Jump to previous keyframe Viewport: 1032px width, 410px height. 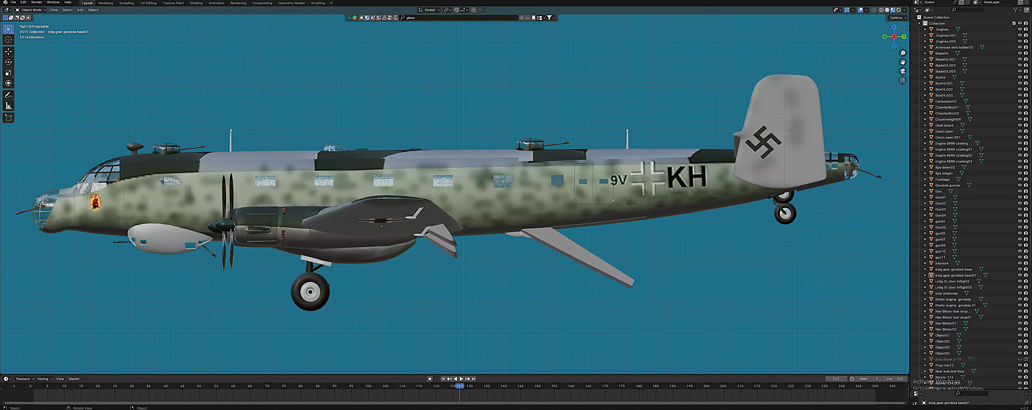(449, 379)
